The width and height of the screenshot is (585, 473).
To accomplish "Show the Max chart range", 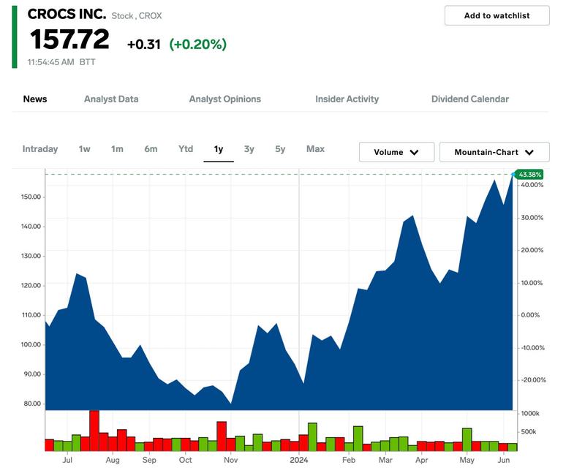I will 316,149.
